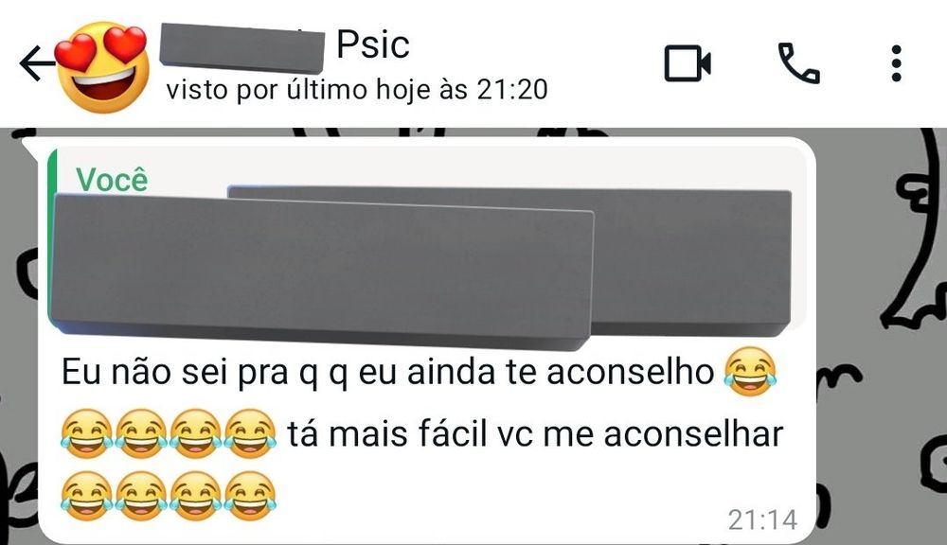Tap the first laughing emoji before 'tá mais'
This screenshot has width=947, height=545.
pos(87,434)
